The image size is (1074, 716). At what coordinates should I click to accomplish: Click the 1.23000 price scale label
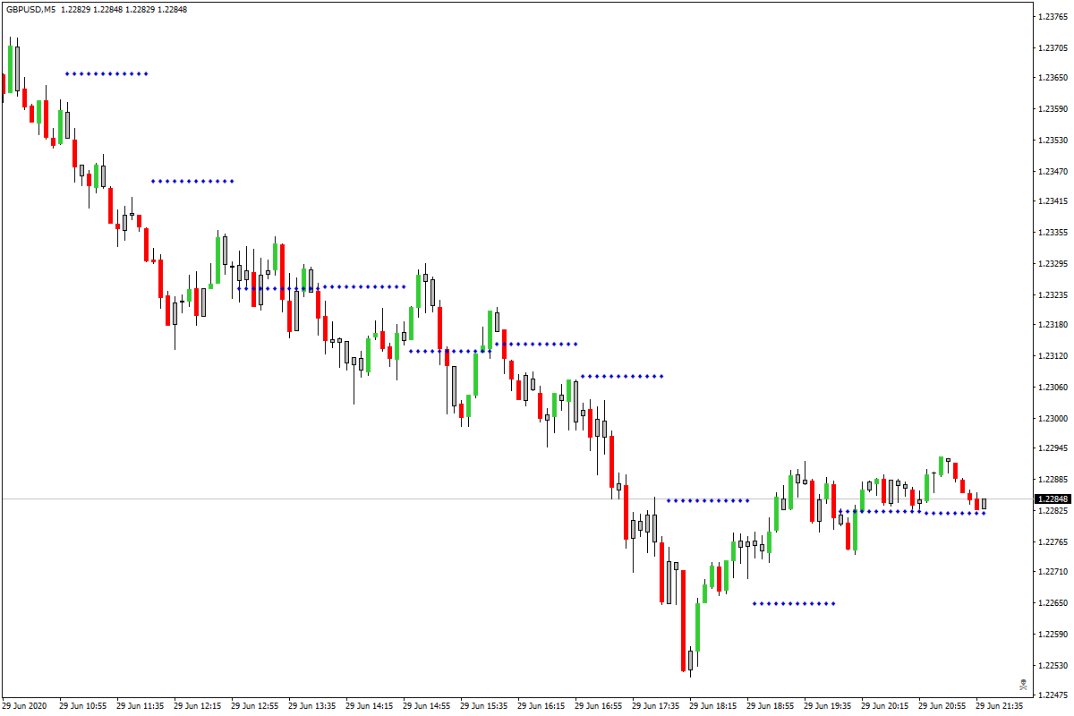point(1053,418)
